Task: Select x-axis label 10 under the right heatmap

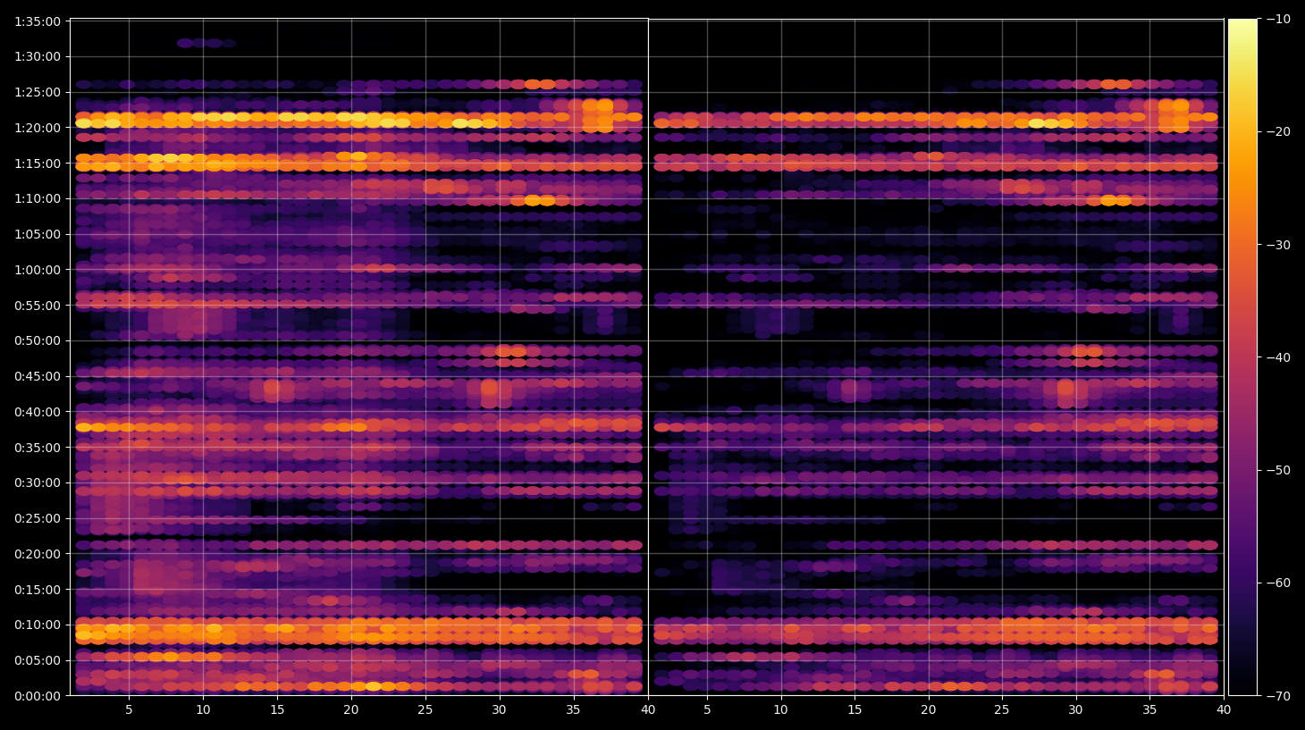Action: (x=781, y=710)
